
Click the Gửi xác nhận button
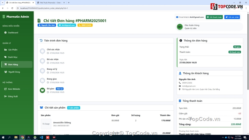tap(232, 17)
